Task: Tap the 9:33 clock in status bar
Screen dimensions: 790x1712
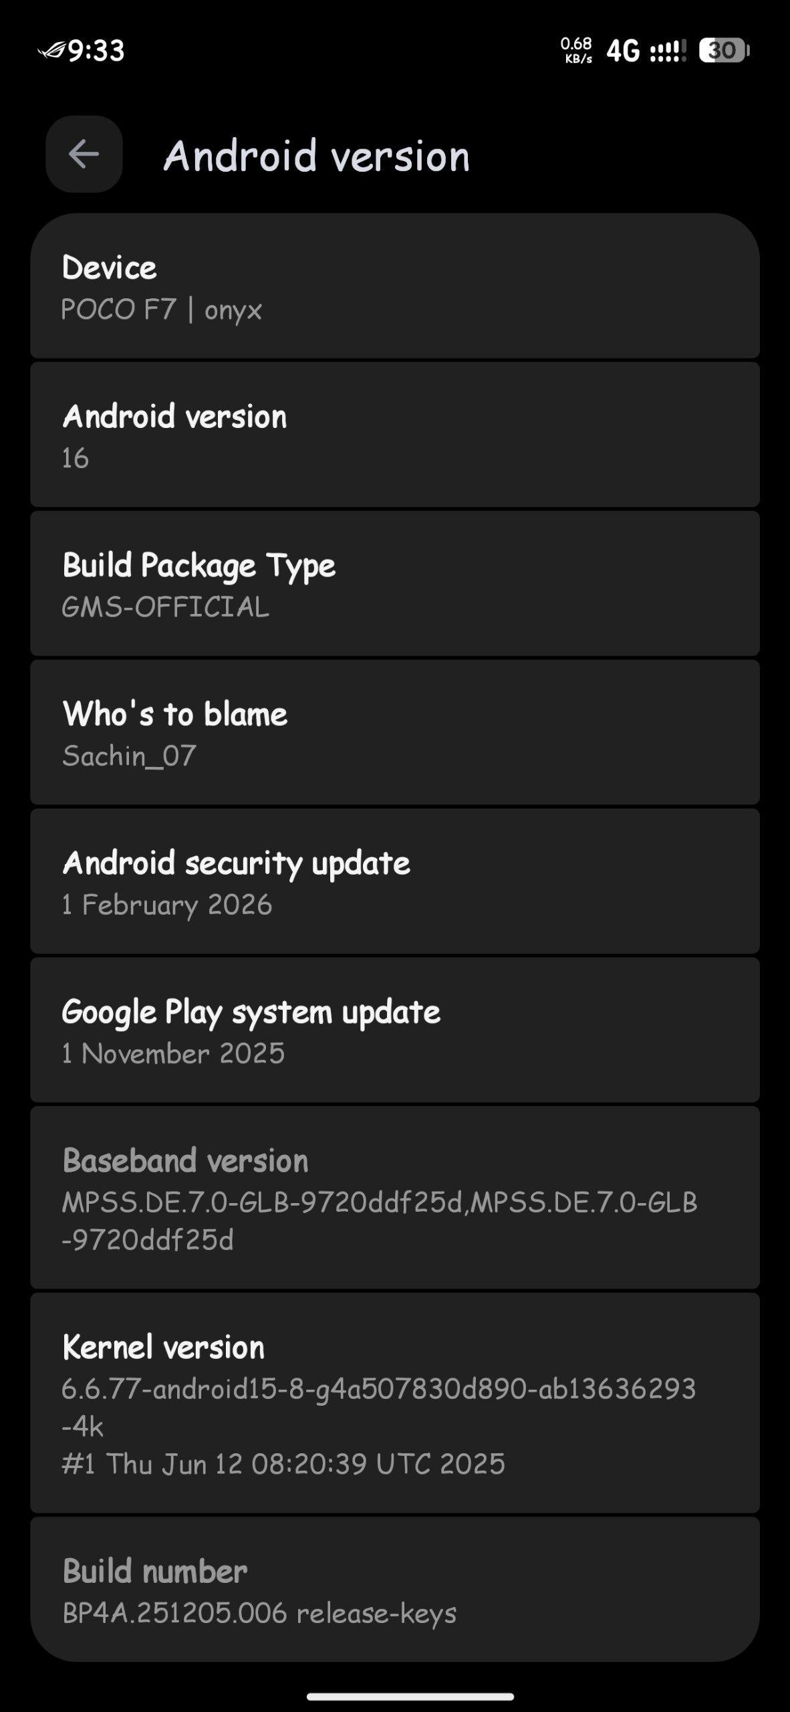Action: (96, 51)
